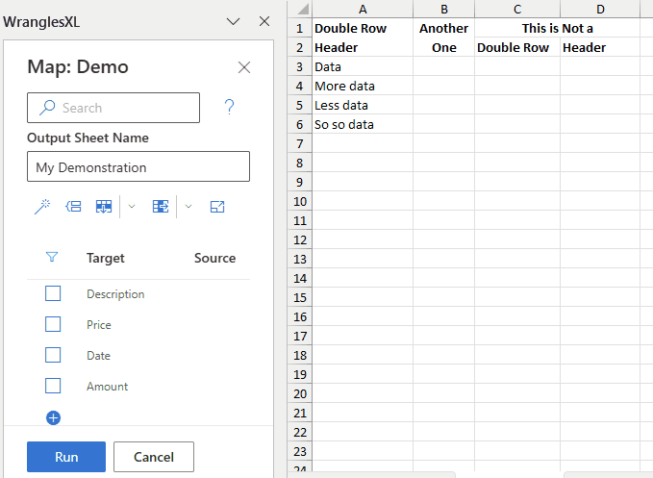Select column A header in the spreadsheet
This screenshot has width=653, height=478.
point(362,9)
